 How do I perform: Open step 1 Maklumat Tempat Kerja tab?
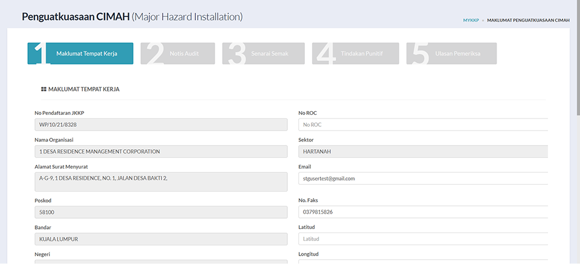click(80, 54)
